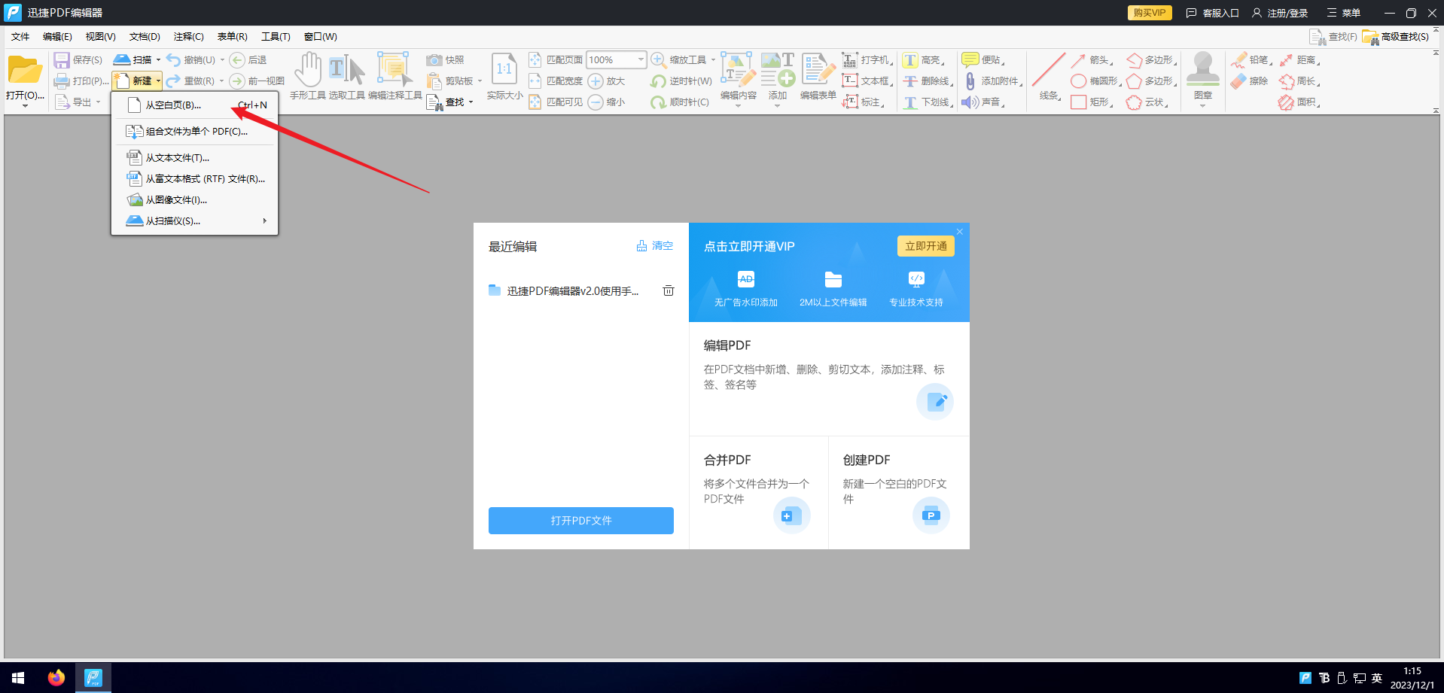Choose From Text File (从文本文件) entry
The height and width of the screenshot is (693, 1444).
pyautogui.click(x=195, y=158)
